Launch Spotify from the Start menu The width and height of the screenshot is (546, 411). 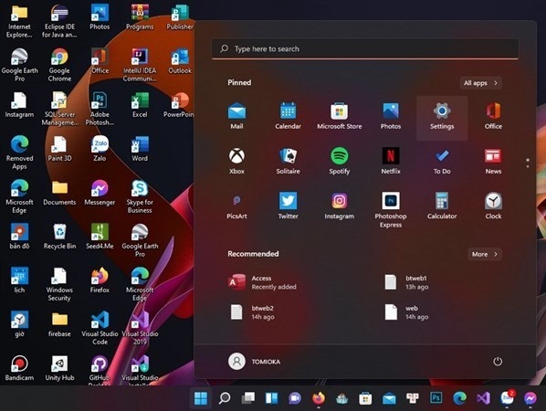tap(339, 162)
